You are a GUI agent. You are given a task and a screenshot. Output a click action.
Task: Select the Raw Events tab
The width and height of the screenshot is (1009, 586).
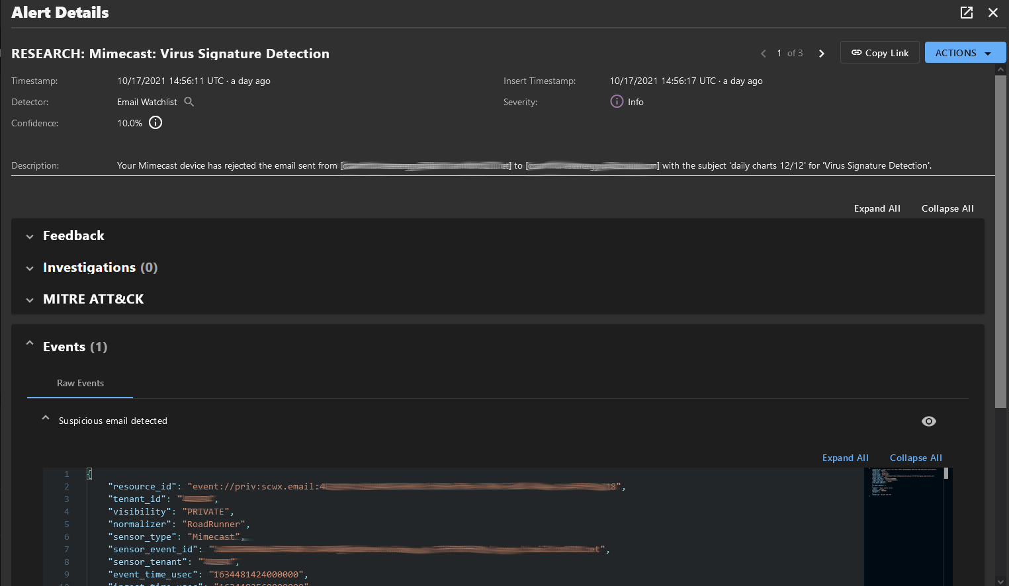point(80,384)
